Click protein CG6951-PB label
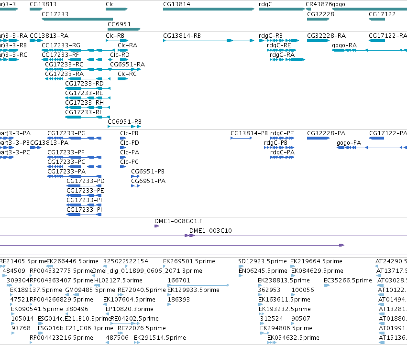 pos(148,172)
